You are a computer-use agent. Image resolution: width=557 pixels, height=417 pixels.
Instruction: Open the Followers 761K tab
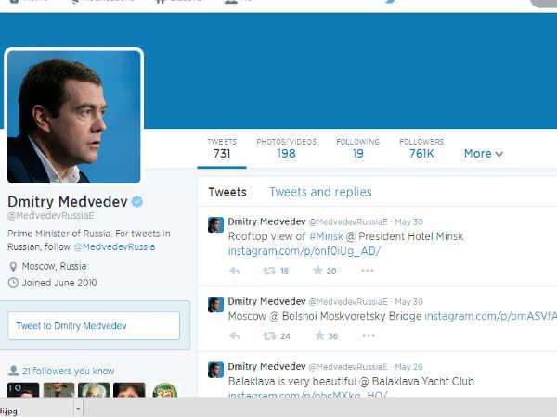tap(421, 148)
